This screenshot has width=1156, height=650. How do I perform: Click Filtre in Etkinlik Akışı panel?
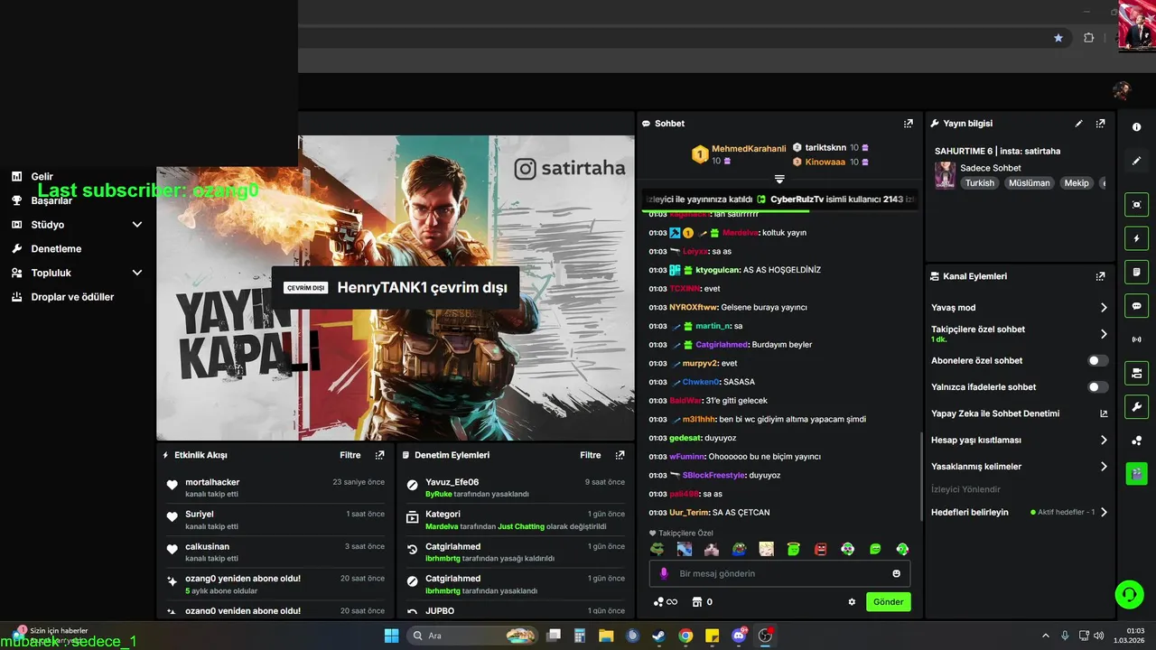click(350, 455)
